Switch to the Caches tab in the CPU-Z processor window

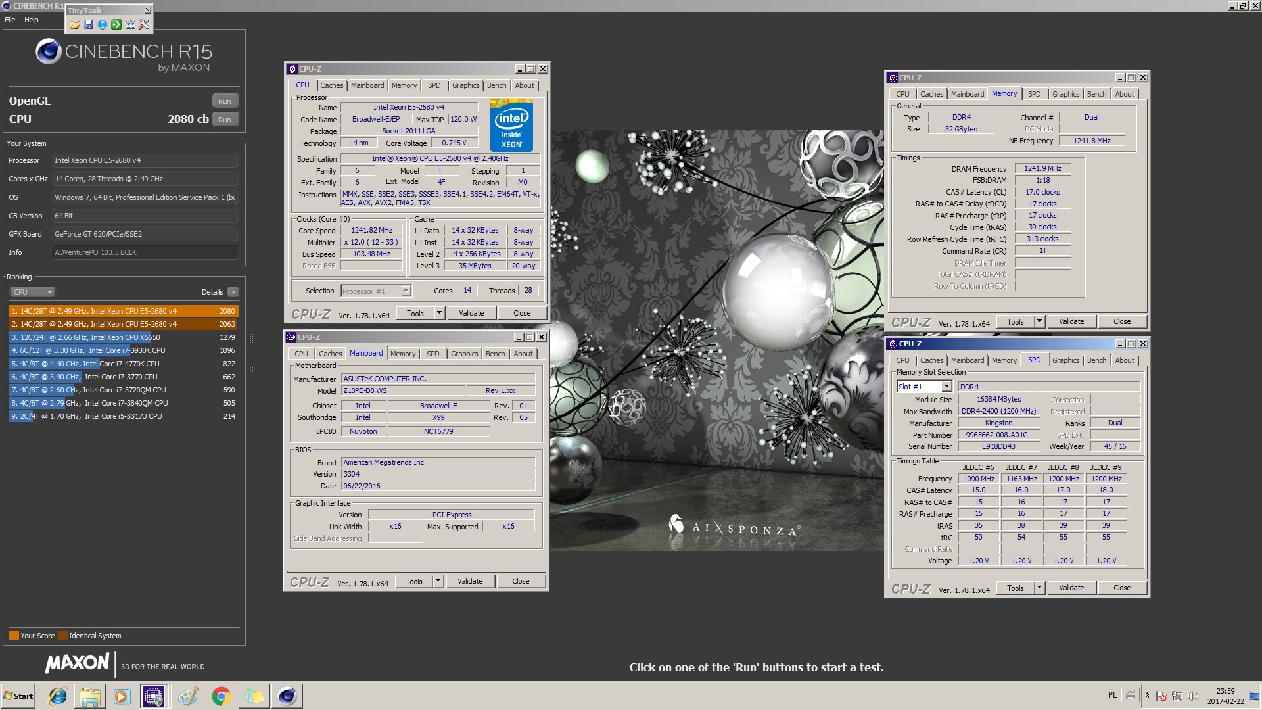[331, 85]
